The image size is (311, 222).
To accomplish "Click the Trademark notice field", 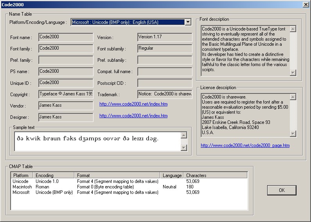I will point(165,94).
